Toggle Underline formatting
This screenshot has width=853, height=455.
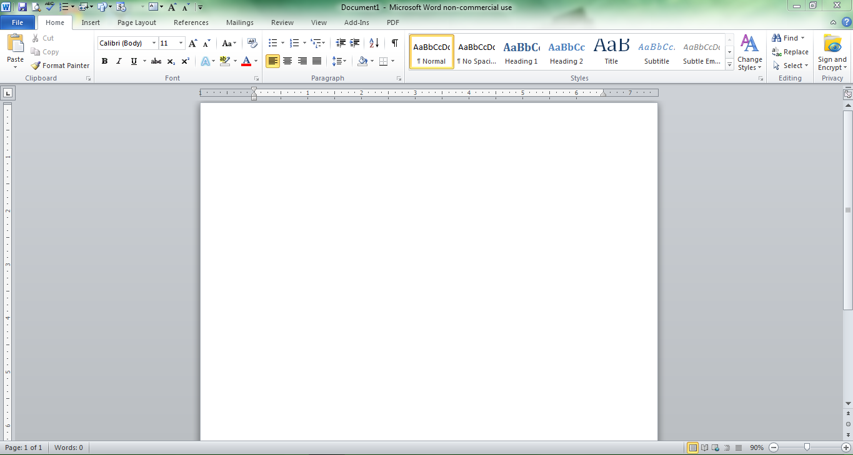click(134, 61)
